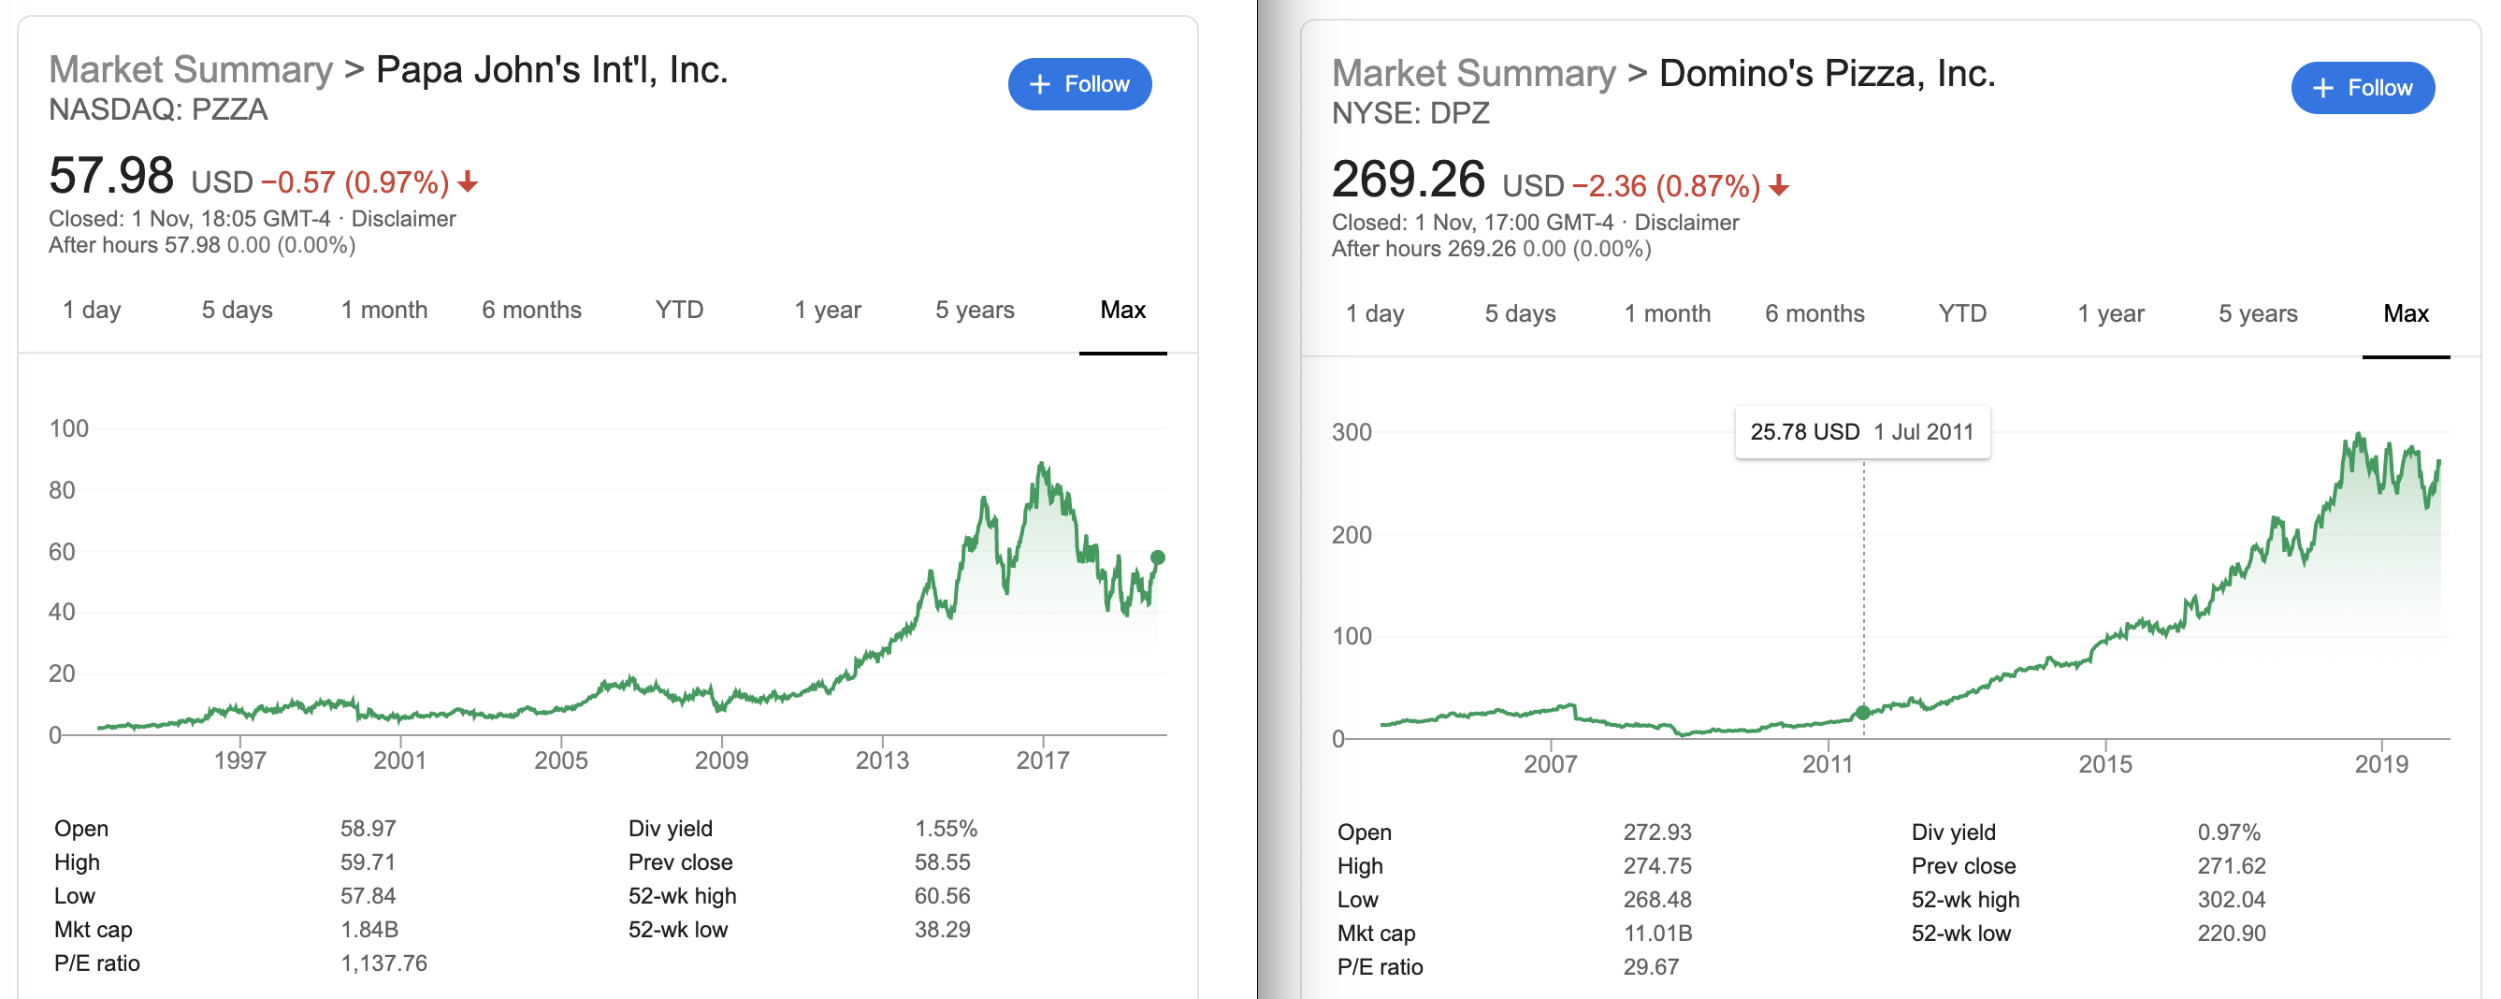
Task: Switch Papa John's chart to 5 years
Action: tap(974, 310)
